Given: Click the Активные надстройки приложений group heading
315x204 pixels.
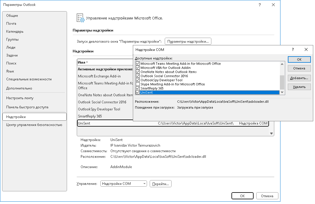Looking at the screenshot, I should [105, 69].
